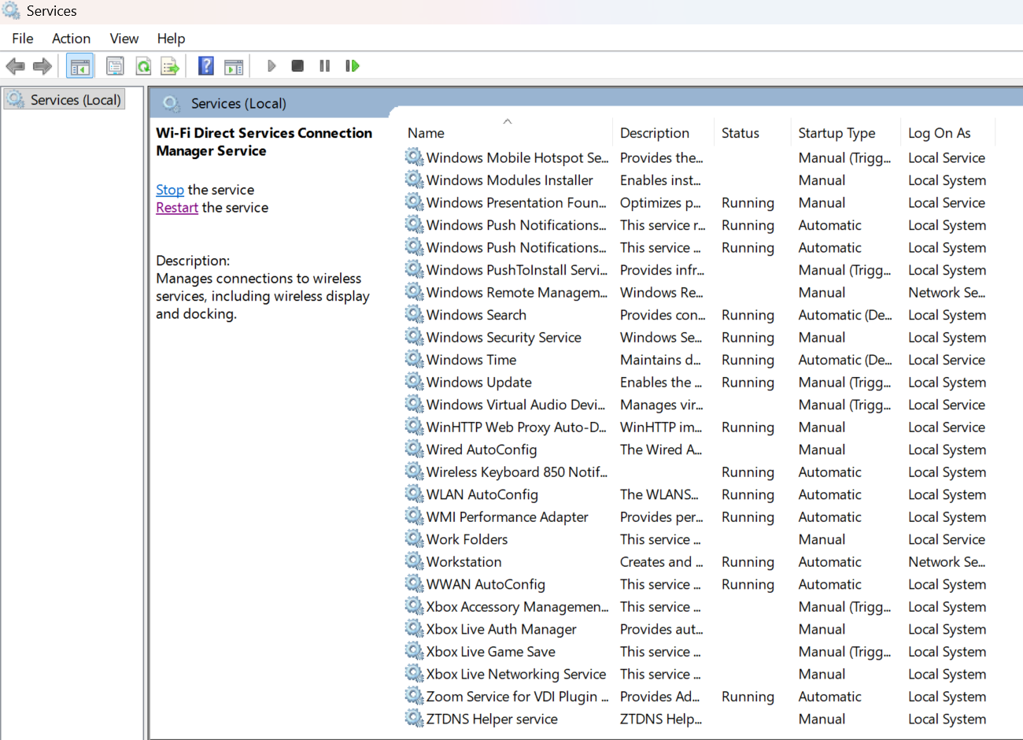Toggle the Show/Hide Action Pane toolbar icon

(x=234, y=66)
